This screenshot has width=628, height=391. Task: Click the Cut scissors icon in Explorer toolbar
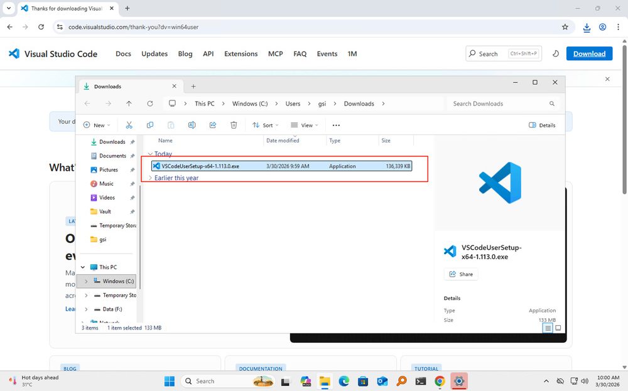(x=129, y=125)
